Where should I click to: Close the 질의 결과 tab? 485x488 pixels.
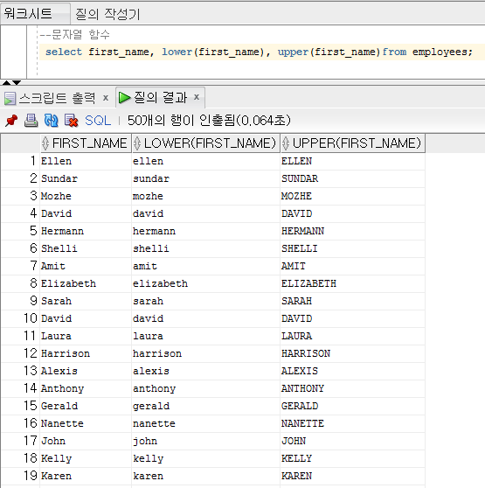[x=197, y=97]
